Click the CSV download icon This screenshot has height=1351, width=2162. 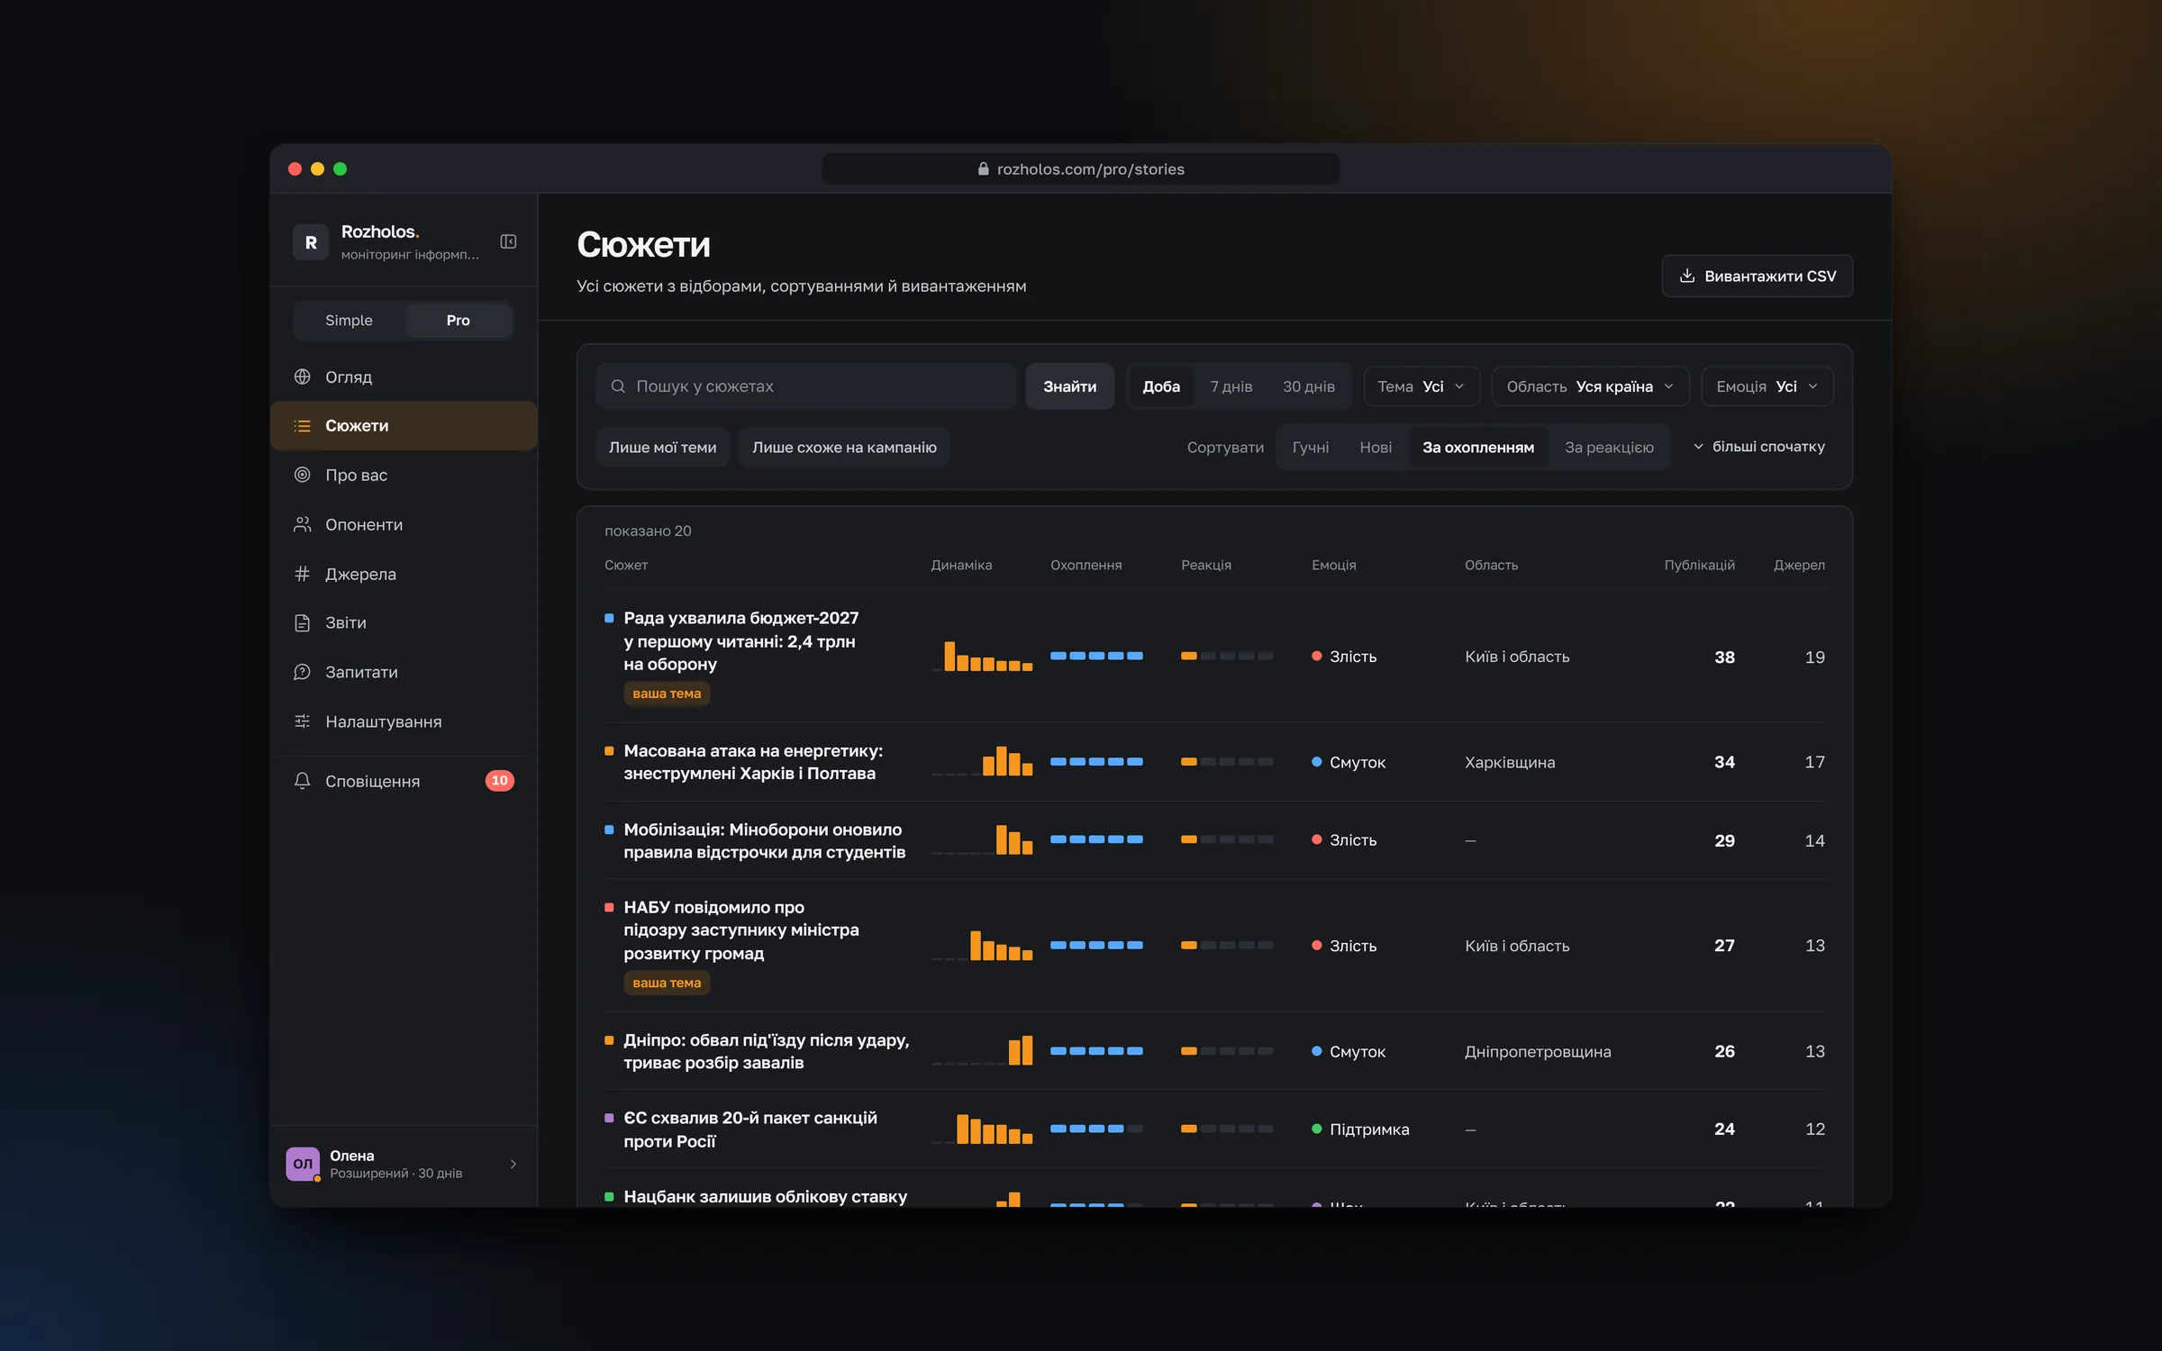(1687, 276)
